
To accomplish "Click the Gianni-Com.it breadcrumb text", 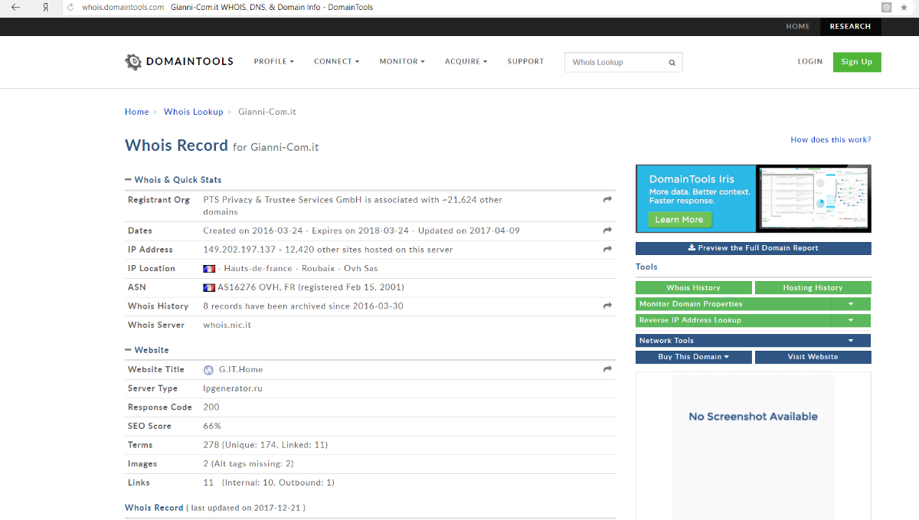I will click(x=267, y=112).
